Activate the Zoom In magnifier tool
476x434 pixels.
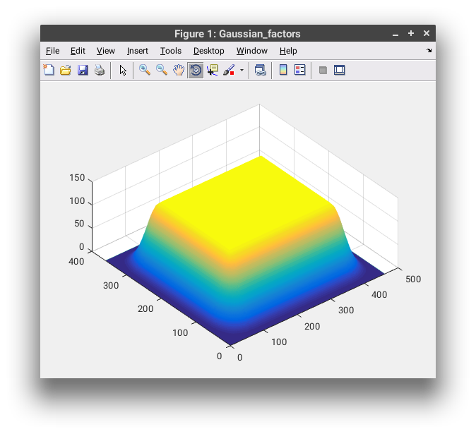click(x=145, y=70)
